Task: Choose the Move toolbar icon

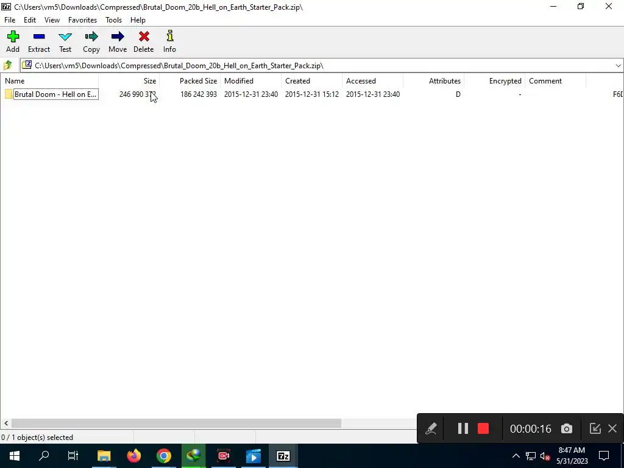Action: tap(118, 41)
